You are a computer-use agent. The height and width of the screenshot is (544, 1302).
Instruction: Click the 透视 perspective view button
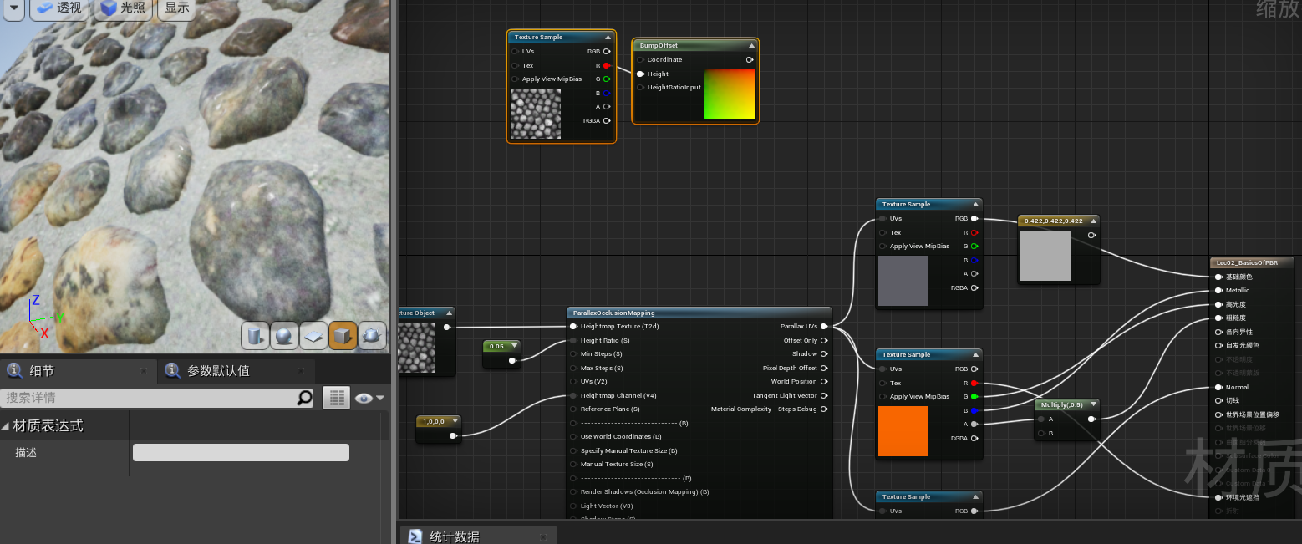pyautogui.click(x=60, y=8)
